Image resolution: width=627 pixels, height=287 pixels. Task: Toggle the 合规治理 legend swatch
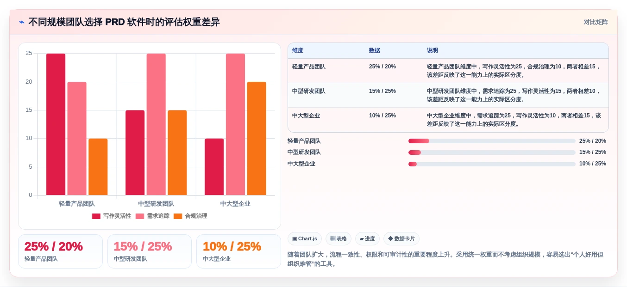click(178, 216)
